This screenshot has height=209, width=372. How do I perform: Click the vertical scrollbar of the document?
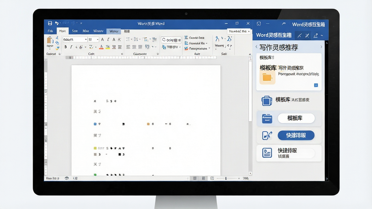pyautogui.click(x=250, y=91)
